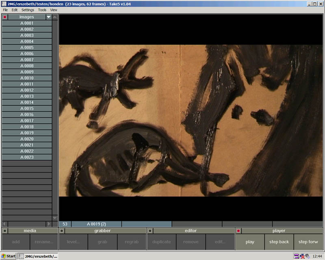This screenshot has width=325, height=260.
Task: Open the File menu
Action: 5,10
